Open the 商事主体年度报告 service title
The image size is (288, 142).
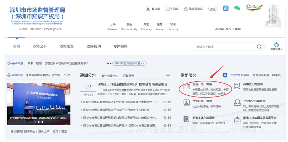[203, 118]
